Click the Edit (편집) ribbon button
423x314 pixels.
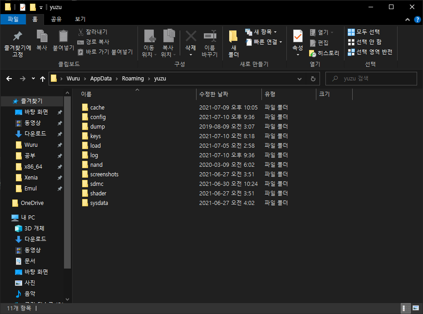click(x=319, y=43)
